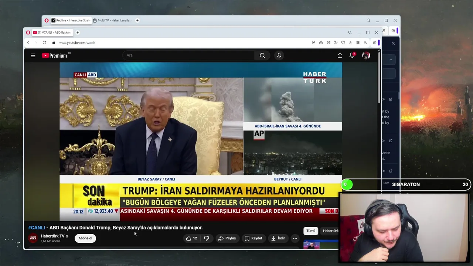This screenshot has width=473, height=266.
Task: Click the green 0 Sigaraton counter circle
Action: tap(347, 184)
